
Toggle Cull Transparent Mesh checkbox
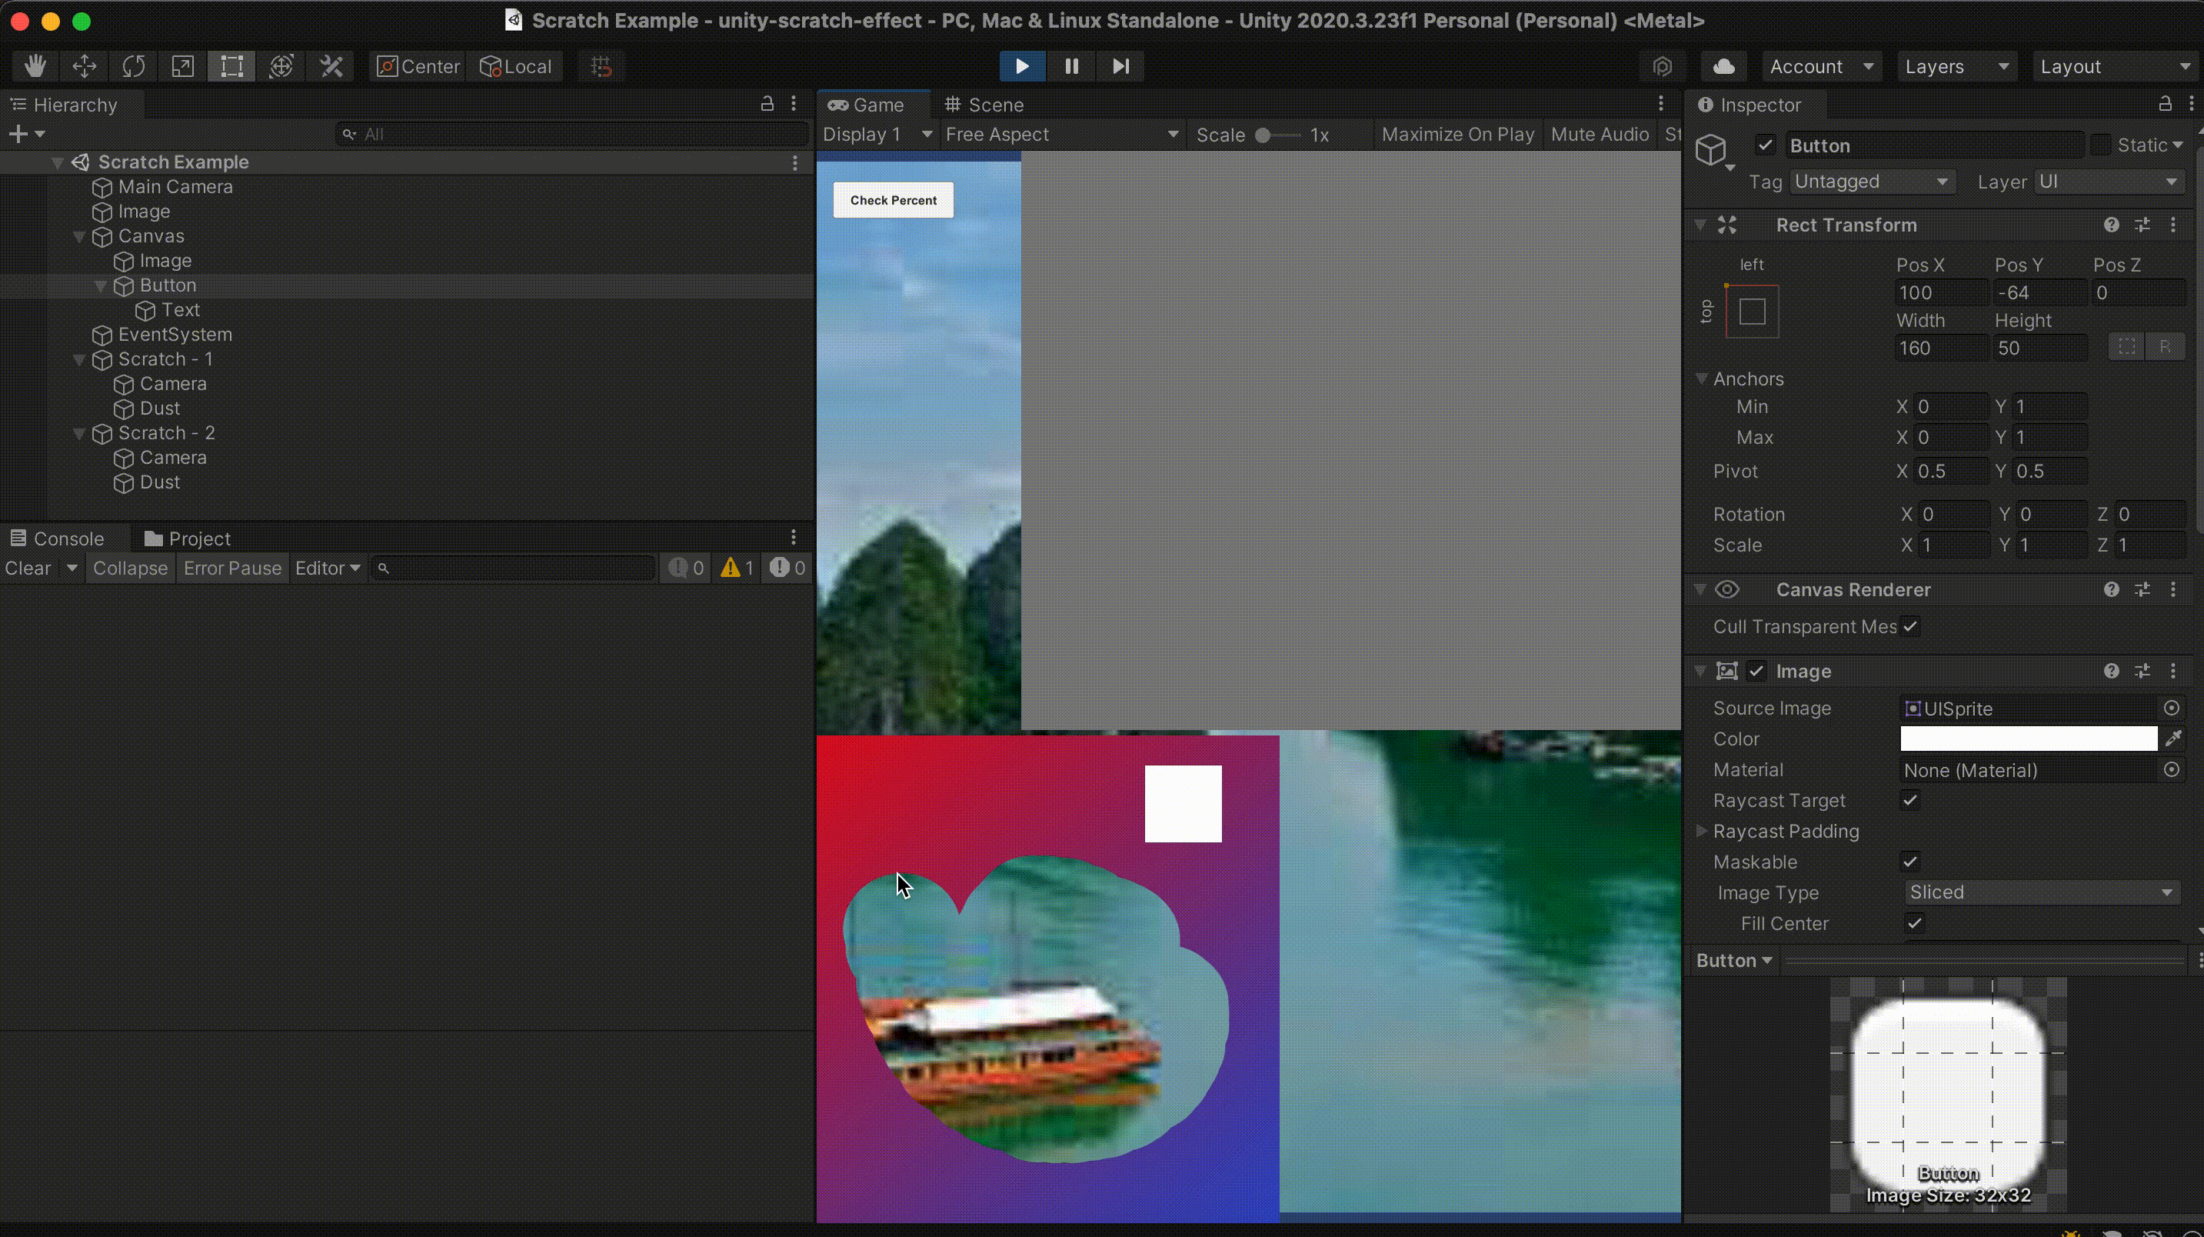click(1909, 627)
